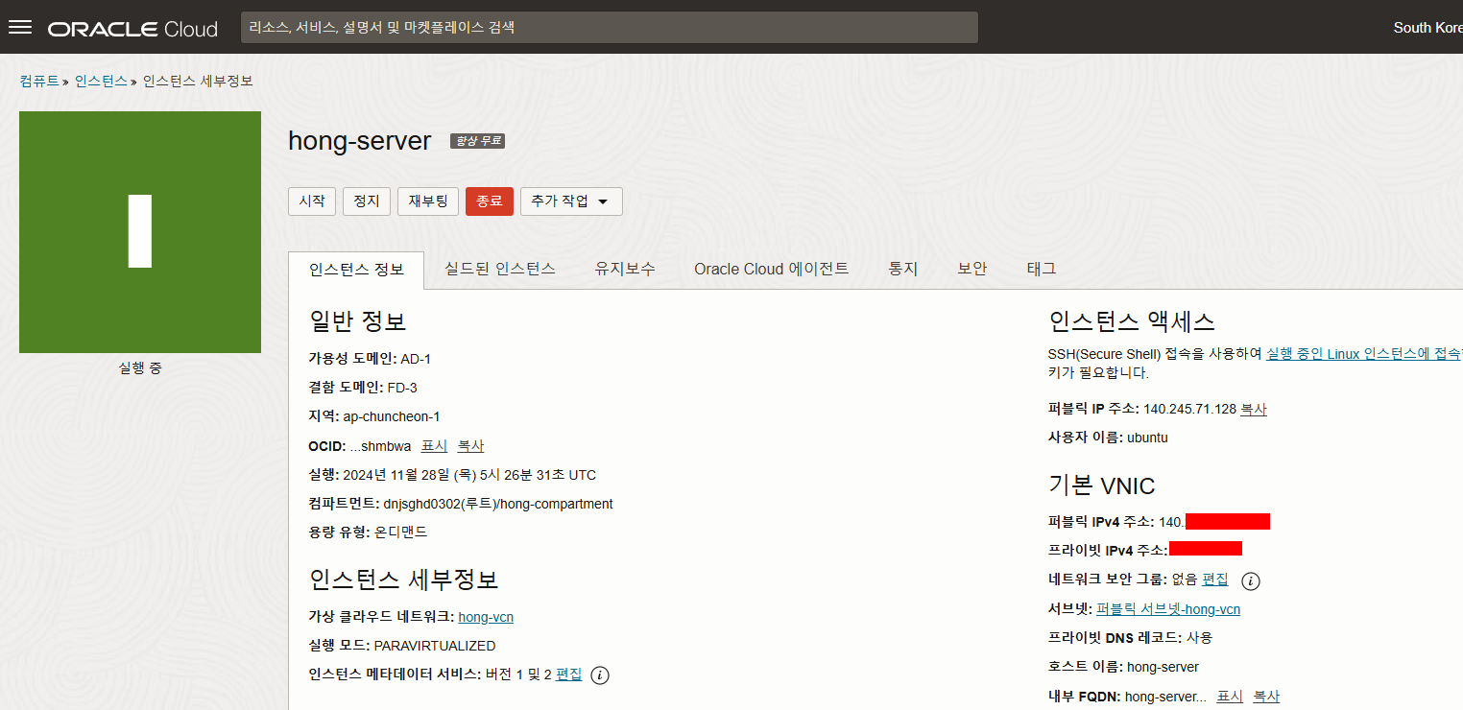Select the 보안 tab
Screen dimensions: 1463x710
click(x=972, y=270)
